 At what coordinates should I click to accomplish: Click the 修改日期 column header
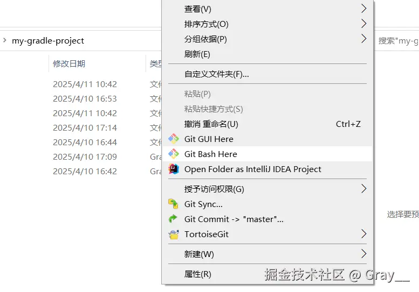pyautogui.click(x=69, y=63)
